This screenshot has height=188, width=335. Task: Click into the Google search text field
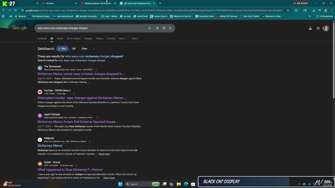(92, 28)
